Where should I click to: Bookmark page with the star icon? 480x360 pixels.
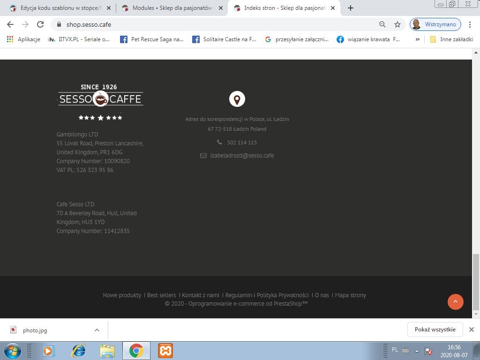click(x=397, y=24)
